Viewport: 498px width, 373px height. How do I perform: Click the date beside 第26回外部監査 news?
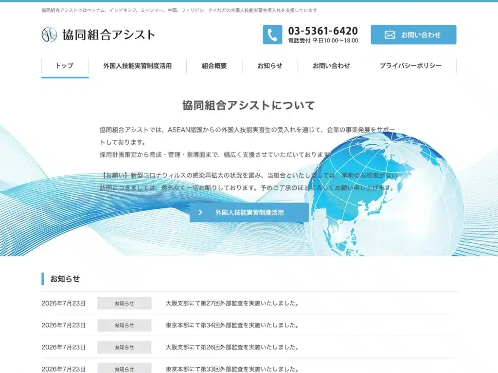(64, 347)
